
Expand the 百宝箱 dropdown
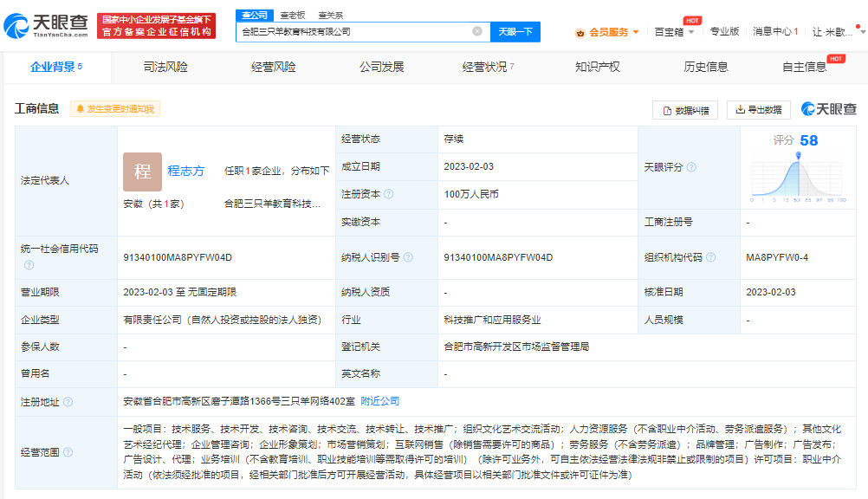point(674,32)
